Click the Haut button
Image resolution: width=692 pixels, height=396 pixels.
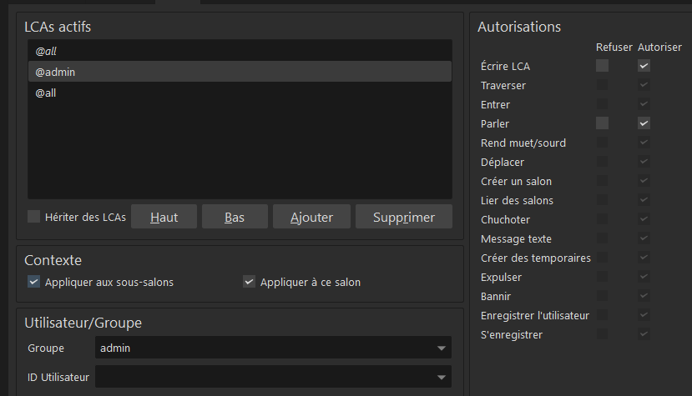tap(164, 217)
